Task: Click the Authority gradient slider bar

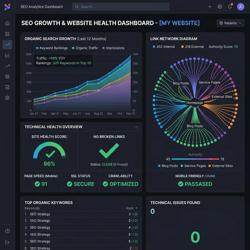Action: pos(195,159)
